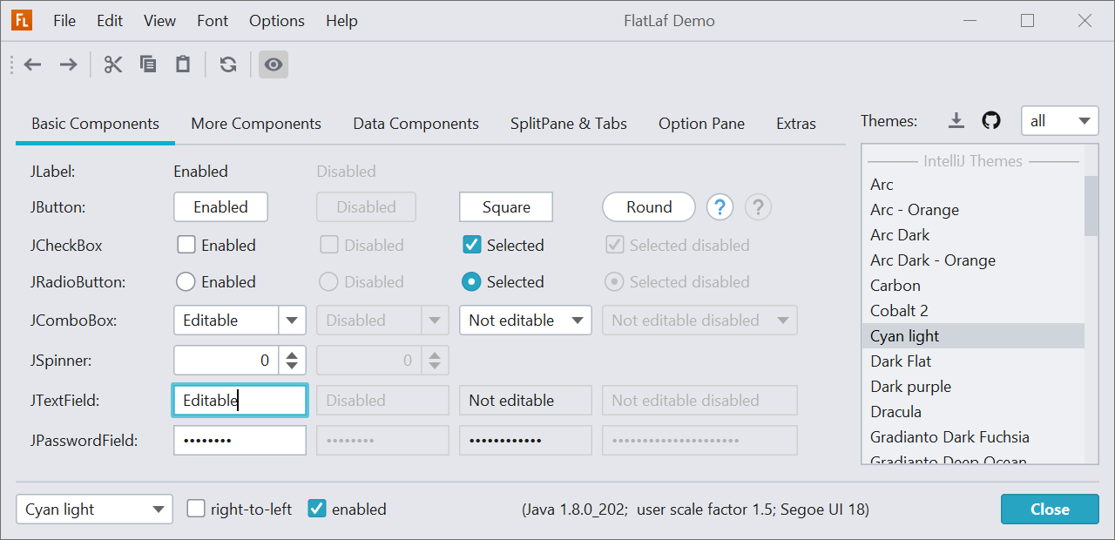Screen dimensions: 1115x540
Task: Click the Refresh toolbar icon
Action: pyautogui.click(x=228, y=64)
